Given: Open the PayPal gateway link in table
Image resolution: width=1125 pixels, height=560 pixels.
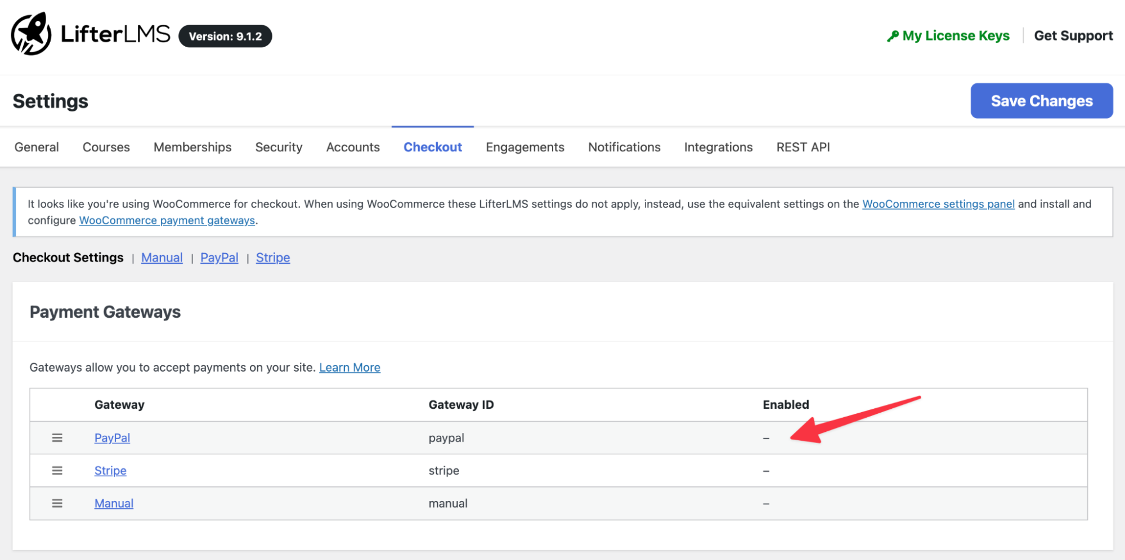Looking at the screenshot, I should (x=112, y=438).
